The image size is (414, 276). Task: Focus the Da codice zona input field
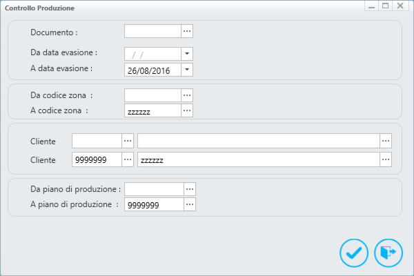[153, 95]
